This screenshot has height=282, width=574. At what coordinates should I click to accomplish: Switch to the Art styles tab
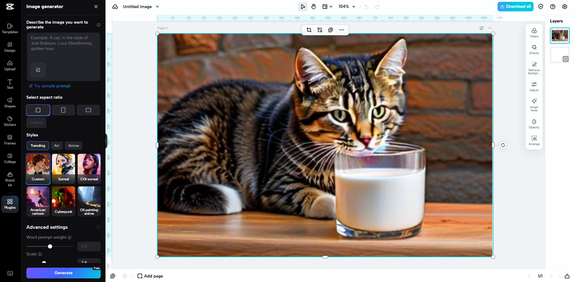pos(57,145)
